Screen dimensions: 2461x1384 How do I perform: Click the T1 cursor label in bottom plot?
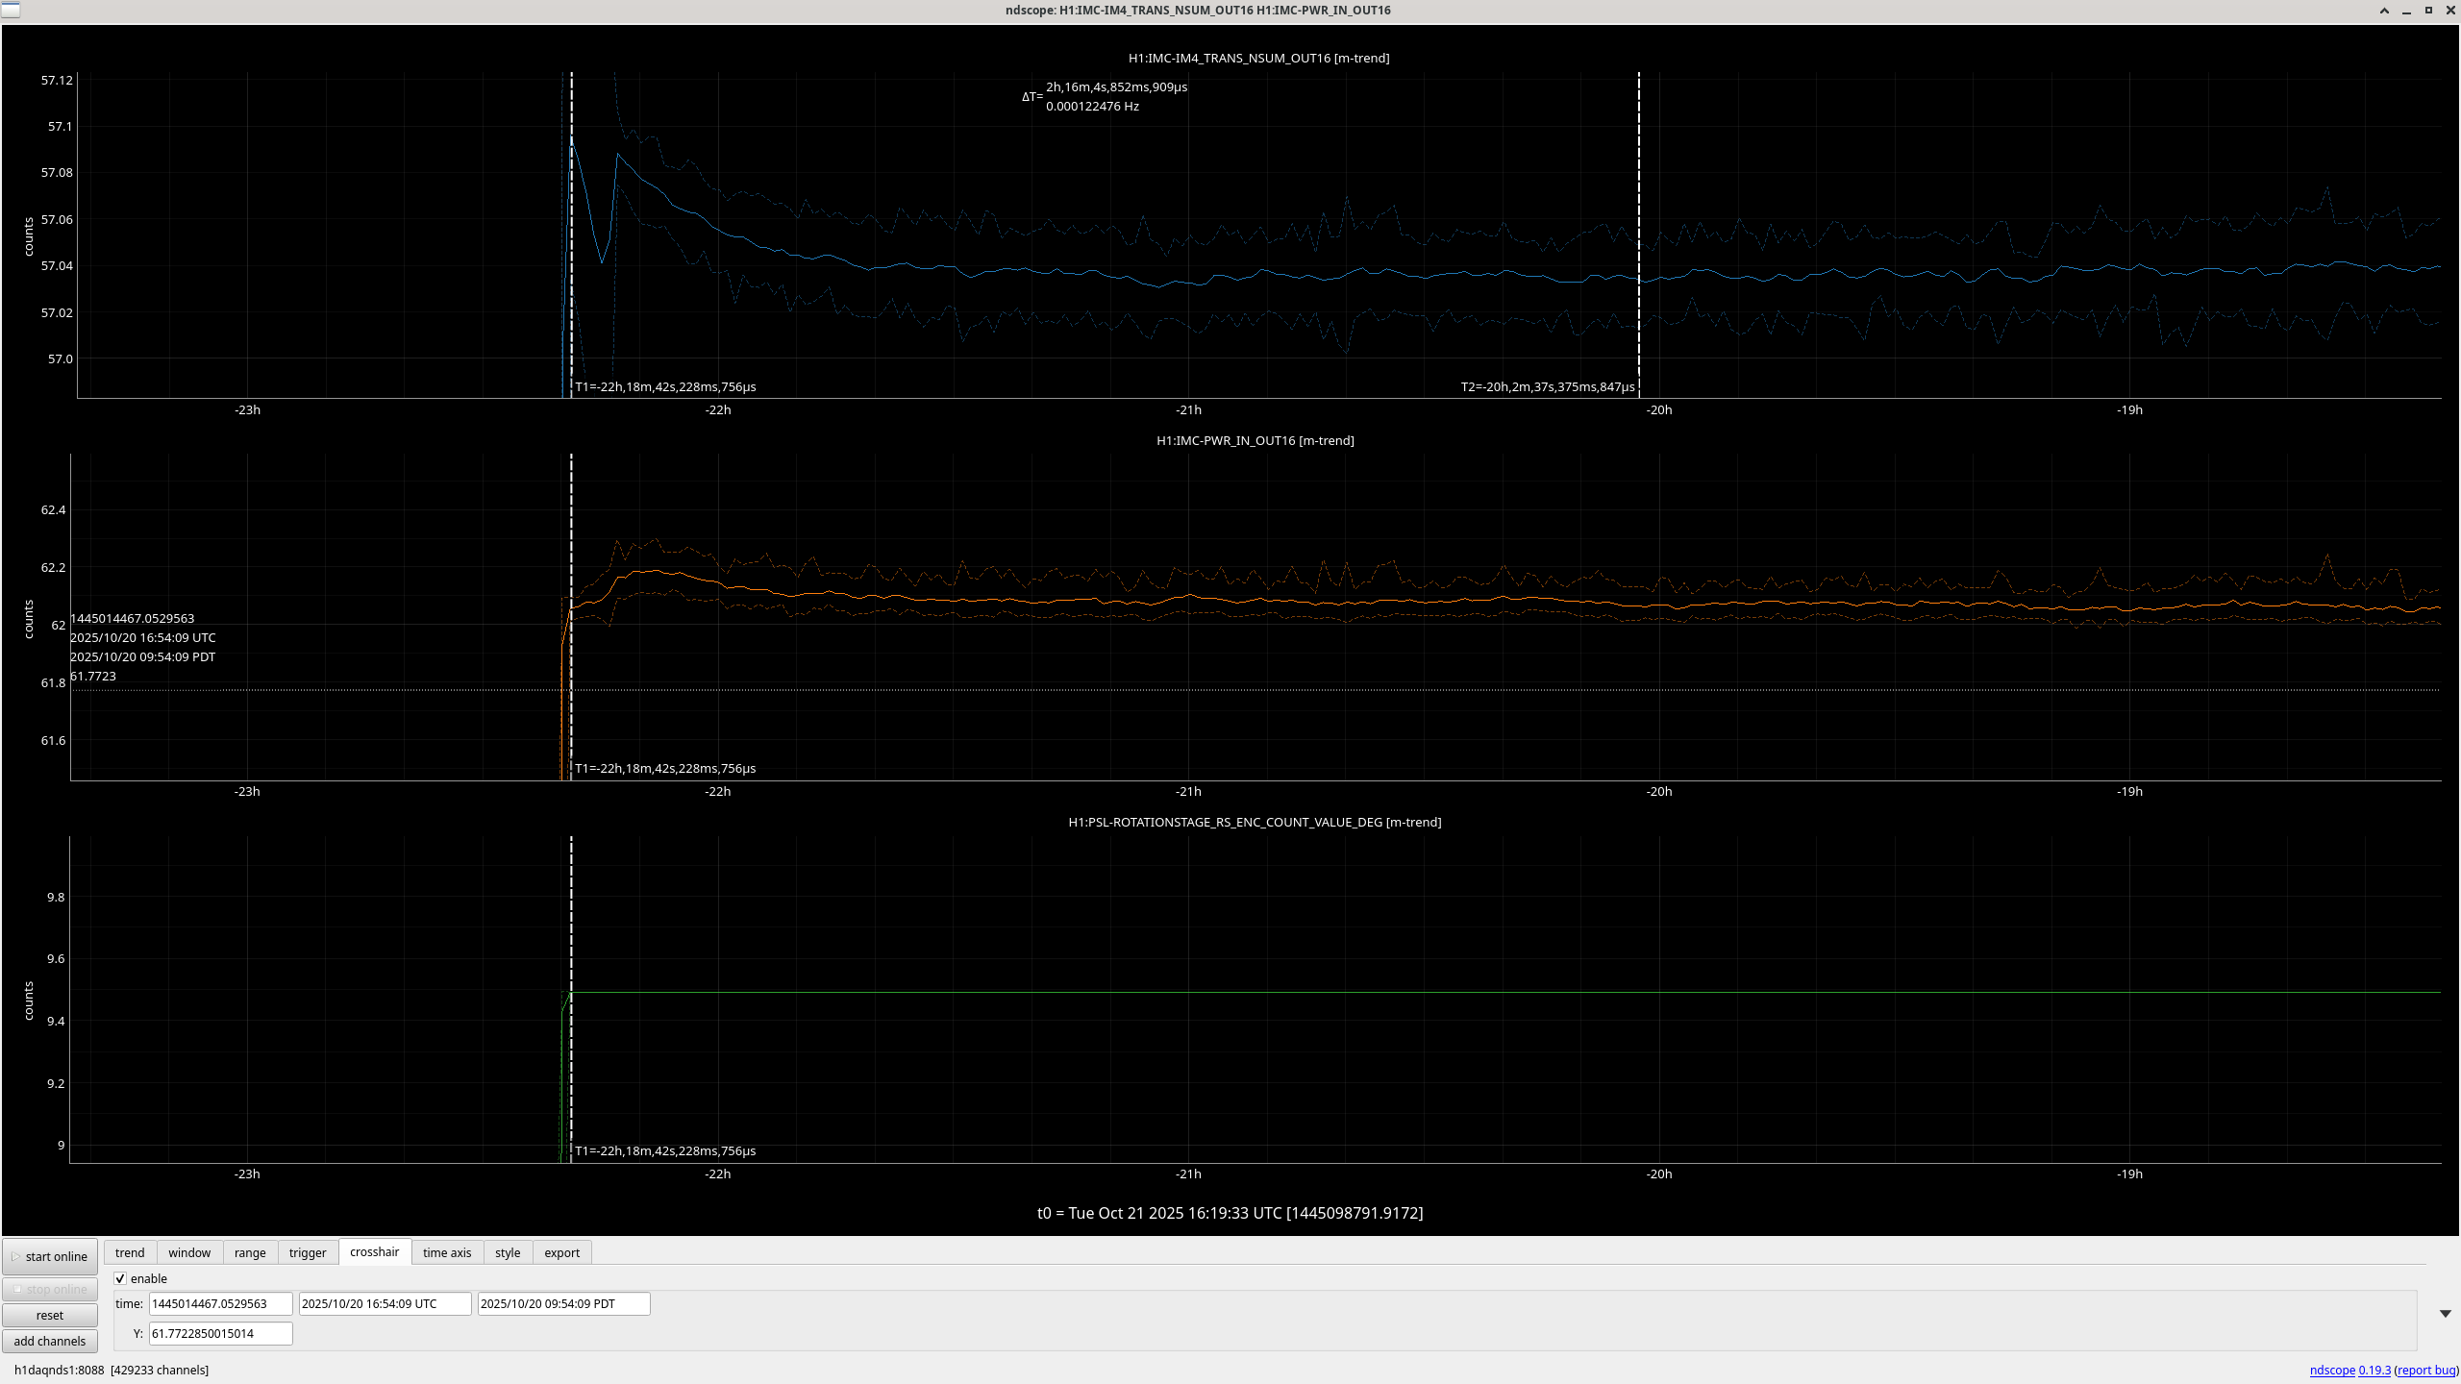pos(665,1150)
